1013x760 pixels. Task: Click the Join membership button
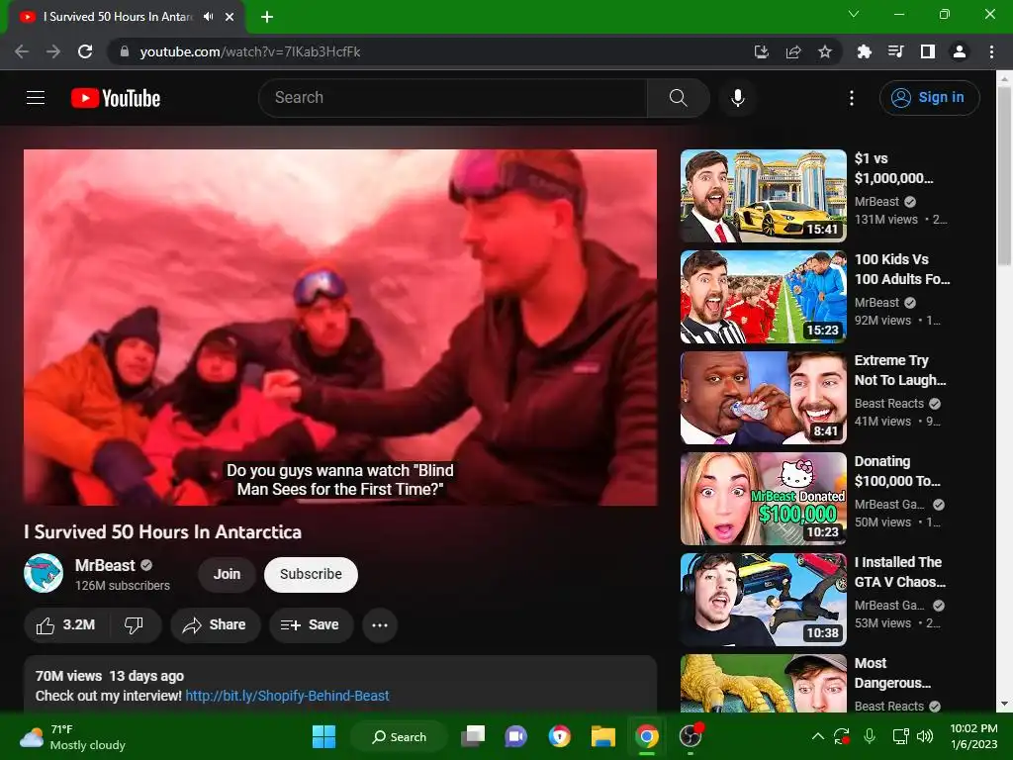(x=227, y=574)
